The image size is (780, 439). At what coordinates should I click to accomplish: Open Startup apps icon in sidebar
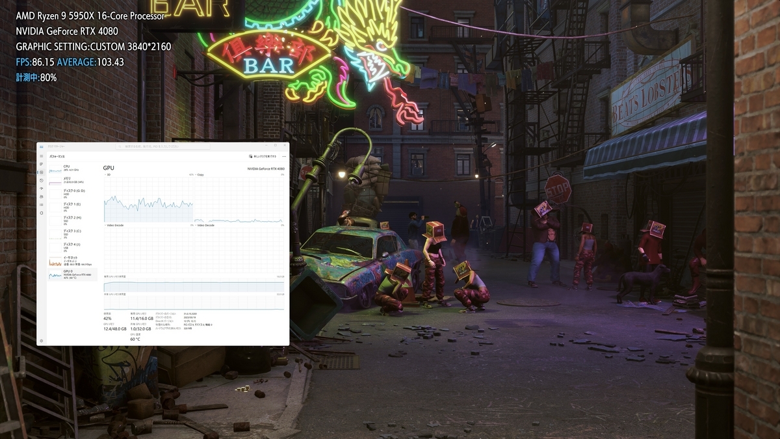click(42, 189)
